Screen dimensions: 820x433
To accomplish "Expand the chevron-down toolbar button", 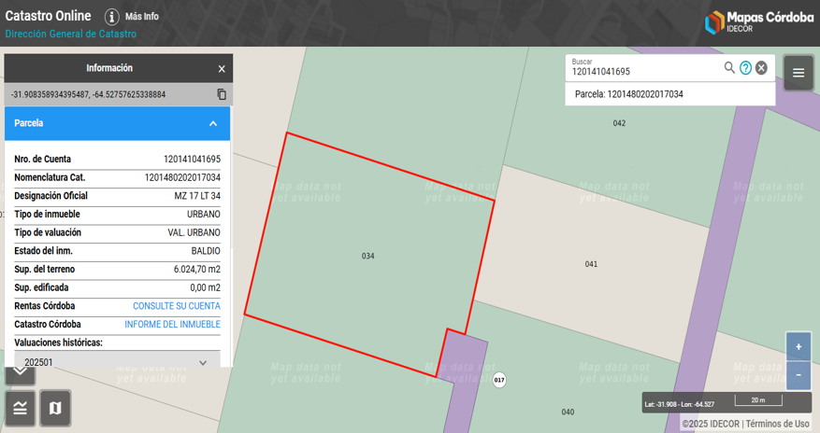I will (x=20, y=374).
